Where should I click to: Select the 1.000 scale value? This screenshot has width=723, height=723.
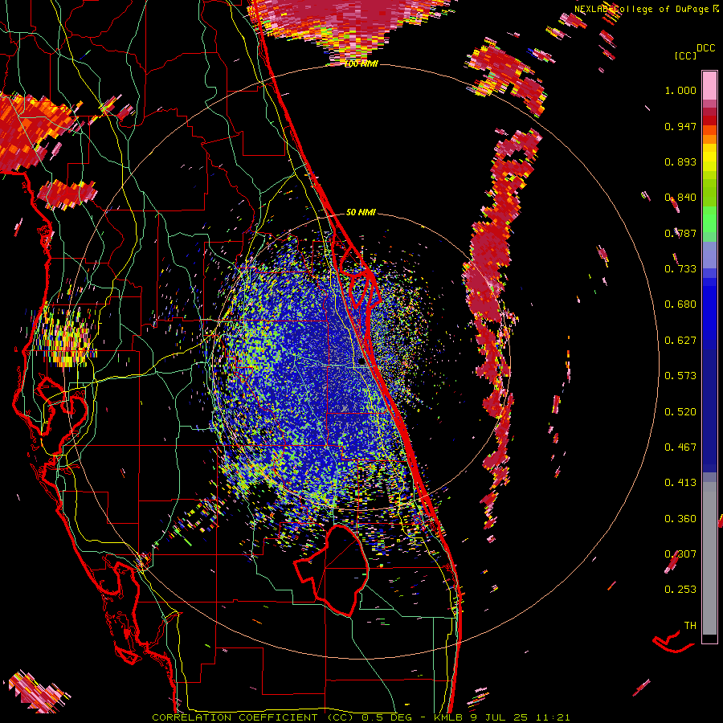point(680,90)
